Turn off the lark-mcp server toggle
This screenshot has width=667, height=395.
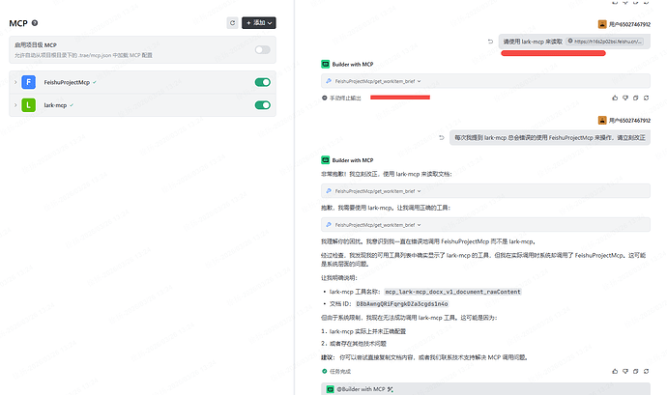[x=263, y=105]
